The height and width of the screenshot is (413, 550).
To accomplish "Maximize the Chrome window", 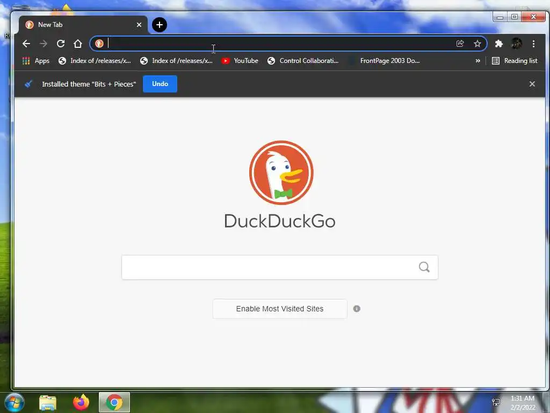I will pyautogui.click(x=514, y=17).
